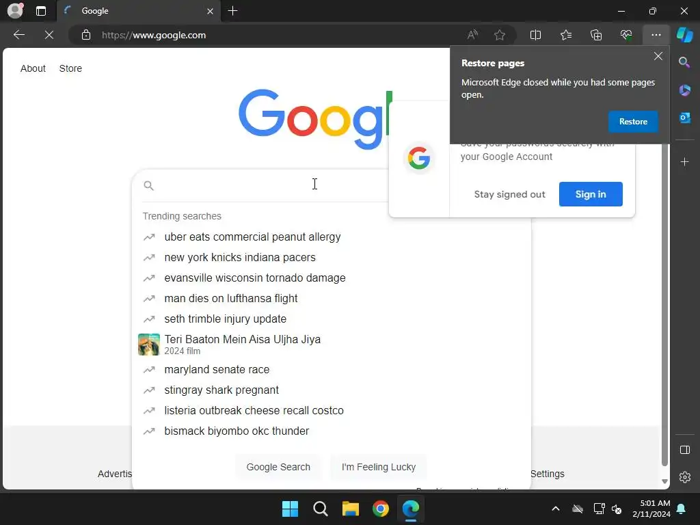Click the address bar URL
Screen dimensions: 700x525
tap(154, 35)
